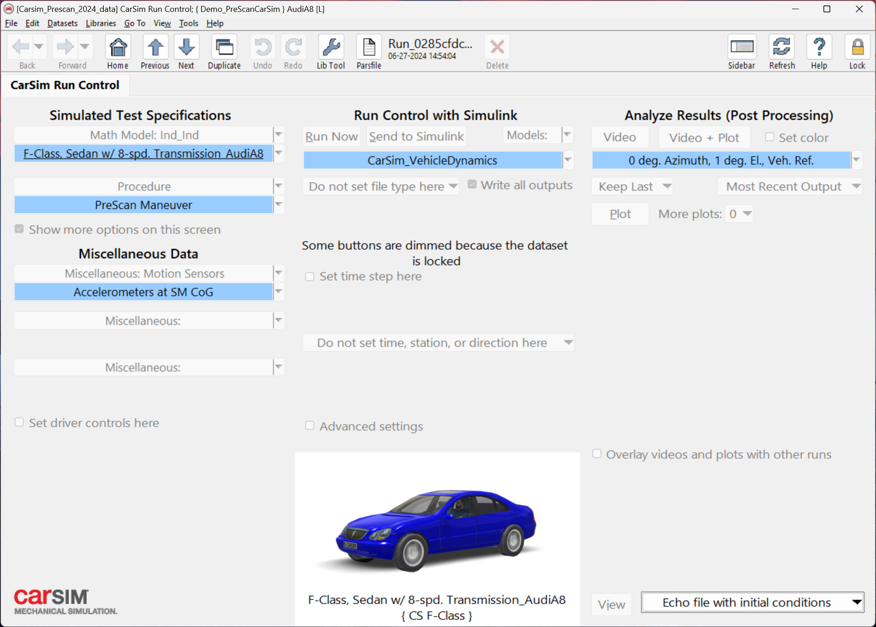Expand F-Class Sedan AudiA8 dataset dropdown arrow
The width and height of the screenshot is (876, 627).
tap(279, 153)
